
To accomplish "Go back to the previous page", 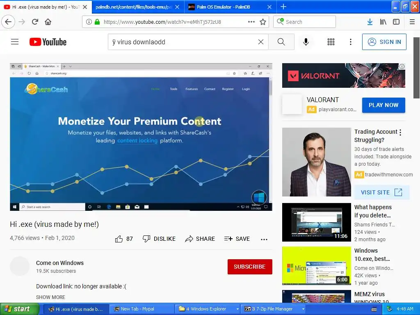I will click(x=8, y=22).
